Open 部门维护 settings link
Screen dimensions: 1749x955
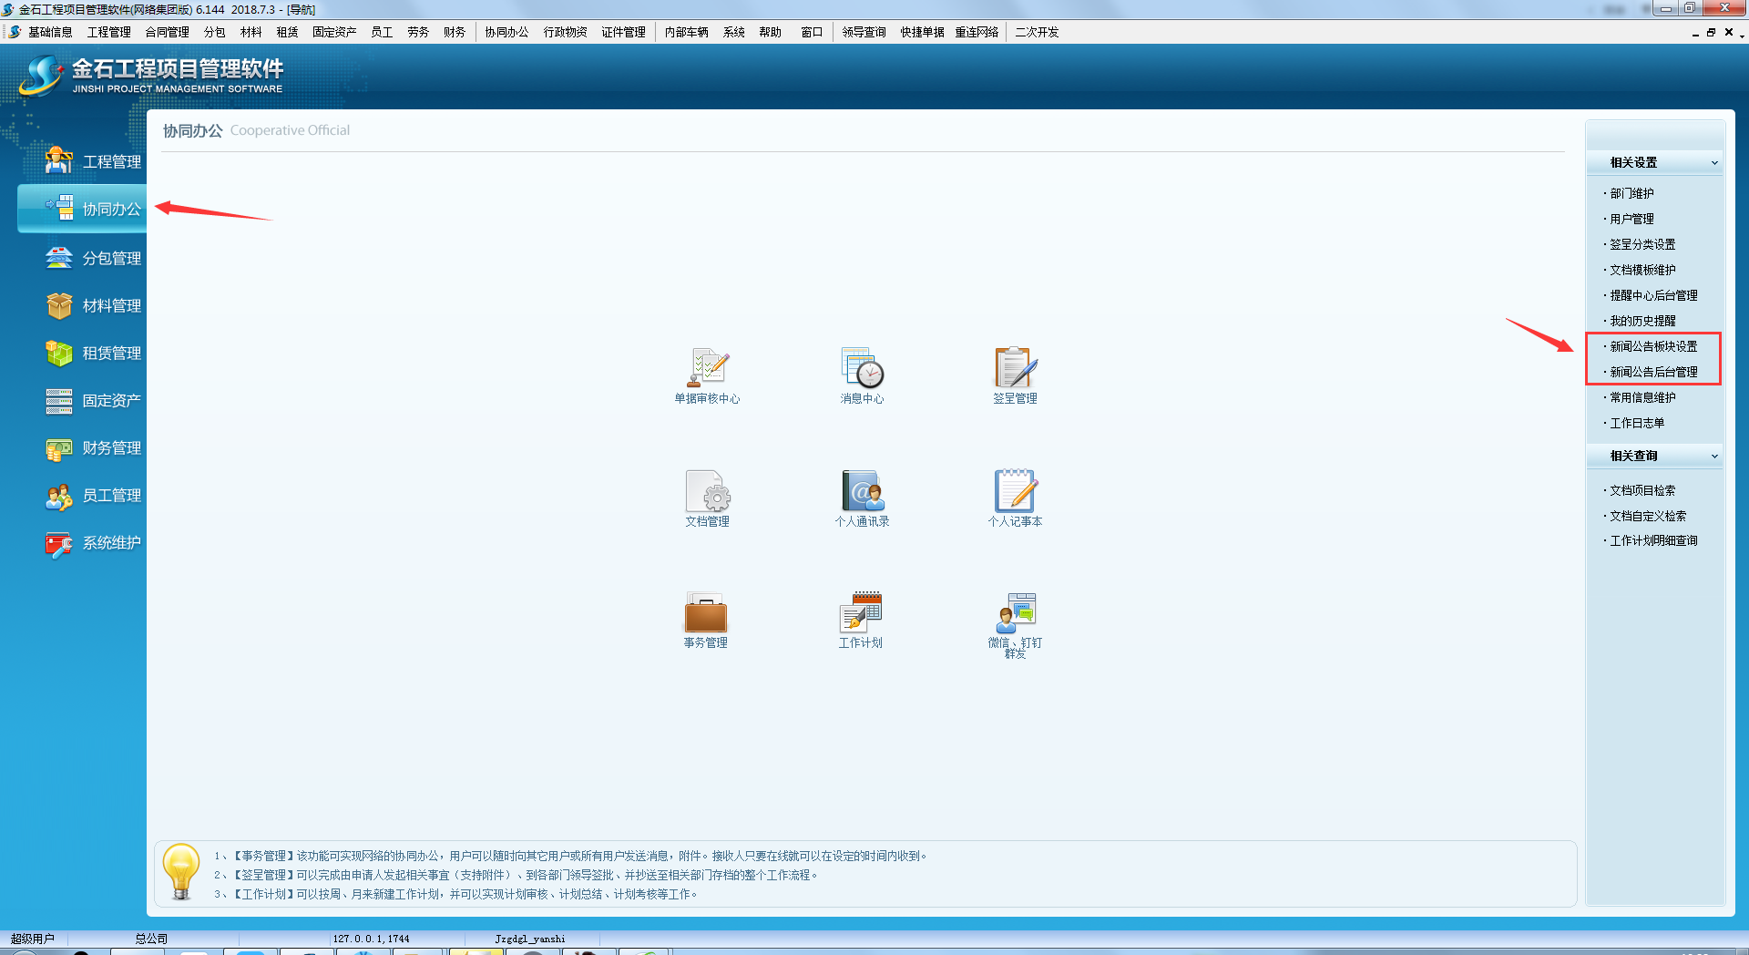click(x=1631, y=193)
